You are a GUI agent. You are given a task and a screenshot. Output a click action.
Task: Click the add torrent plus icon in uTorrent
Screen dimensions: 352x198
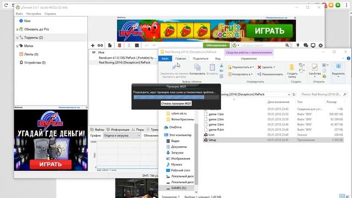[x=92, y=45]
